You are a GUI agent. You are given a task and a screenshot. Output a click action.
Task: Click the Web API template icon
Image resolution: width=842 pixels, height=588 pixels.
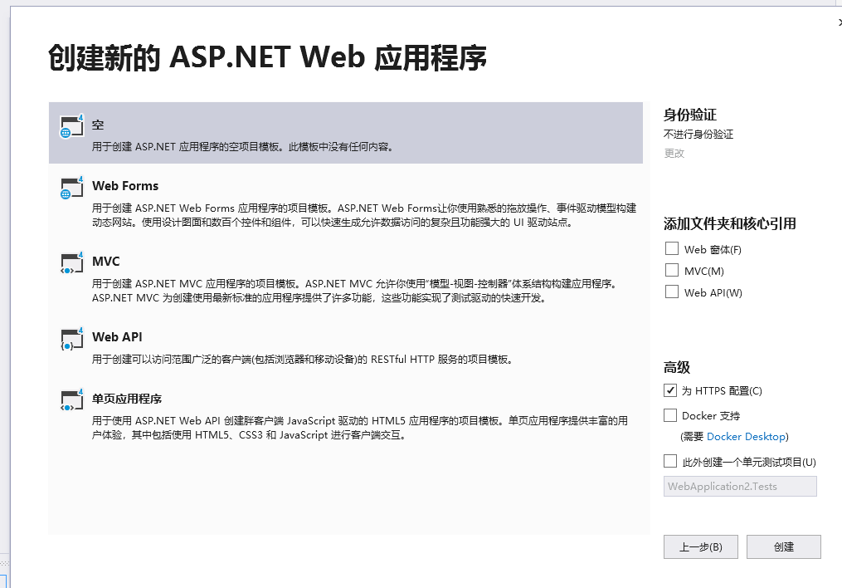pyautogui.click(x=72, y=339)
